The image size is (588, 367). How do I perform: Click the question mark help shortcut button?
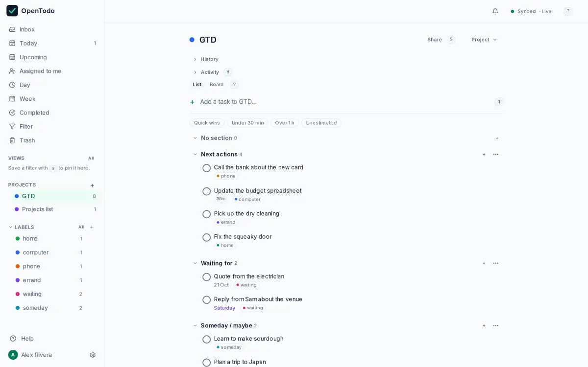pos(568,11)
